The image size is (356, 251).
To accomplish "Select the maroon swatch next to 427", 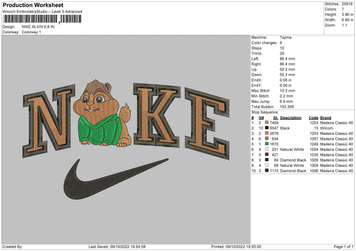I will [x=267, y=155].
